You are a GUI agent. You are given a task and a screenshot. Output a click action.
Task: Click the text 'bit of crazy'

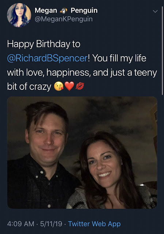pyautogui.click(x=29, y=87)
